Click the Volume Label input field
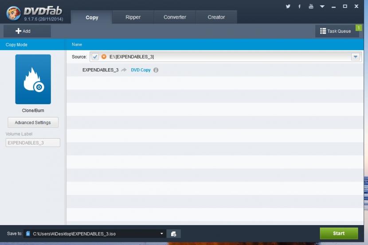The width and height of the screenshot is (368, 245). (33, 143)
